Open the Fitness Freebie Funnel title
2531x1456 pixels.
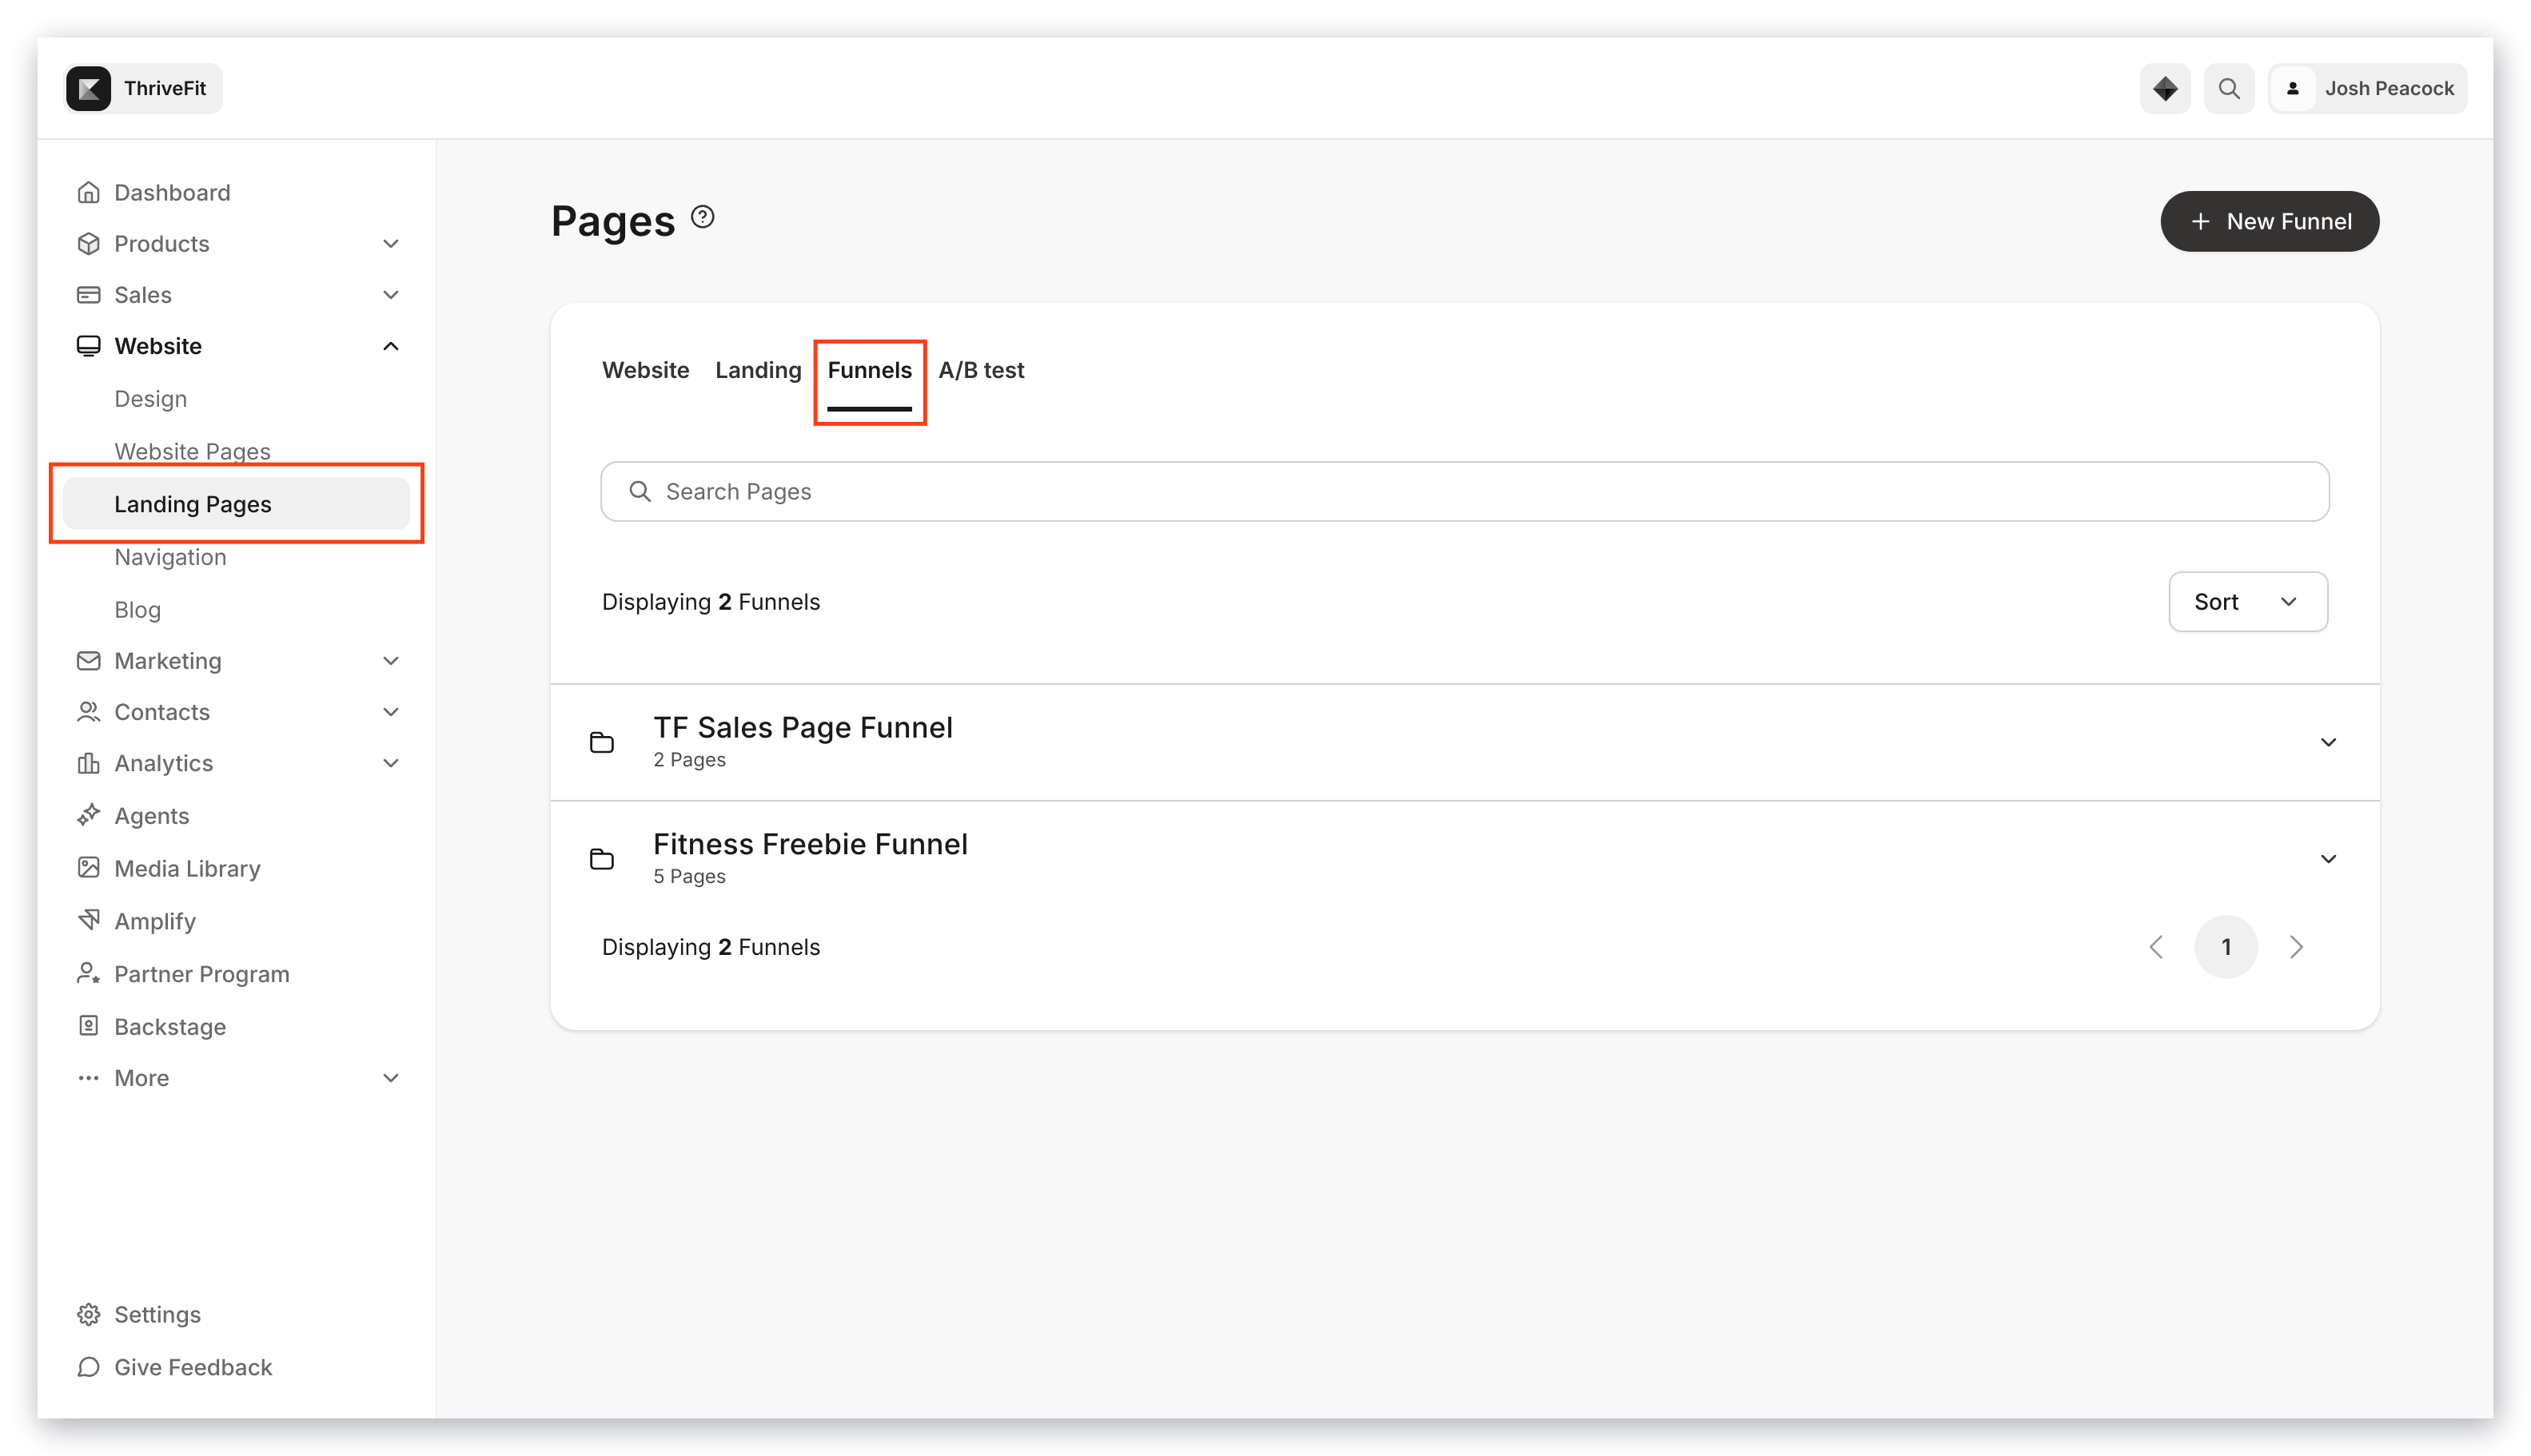[x=809, y=843]
